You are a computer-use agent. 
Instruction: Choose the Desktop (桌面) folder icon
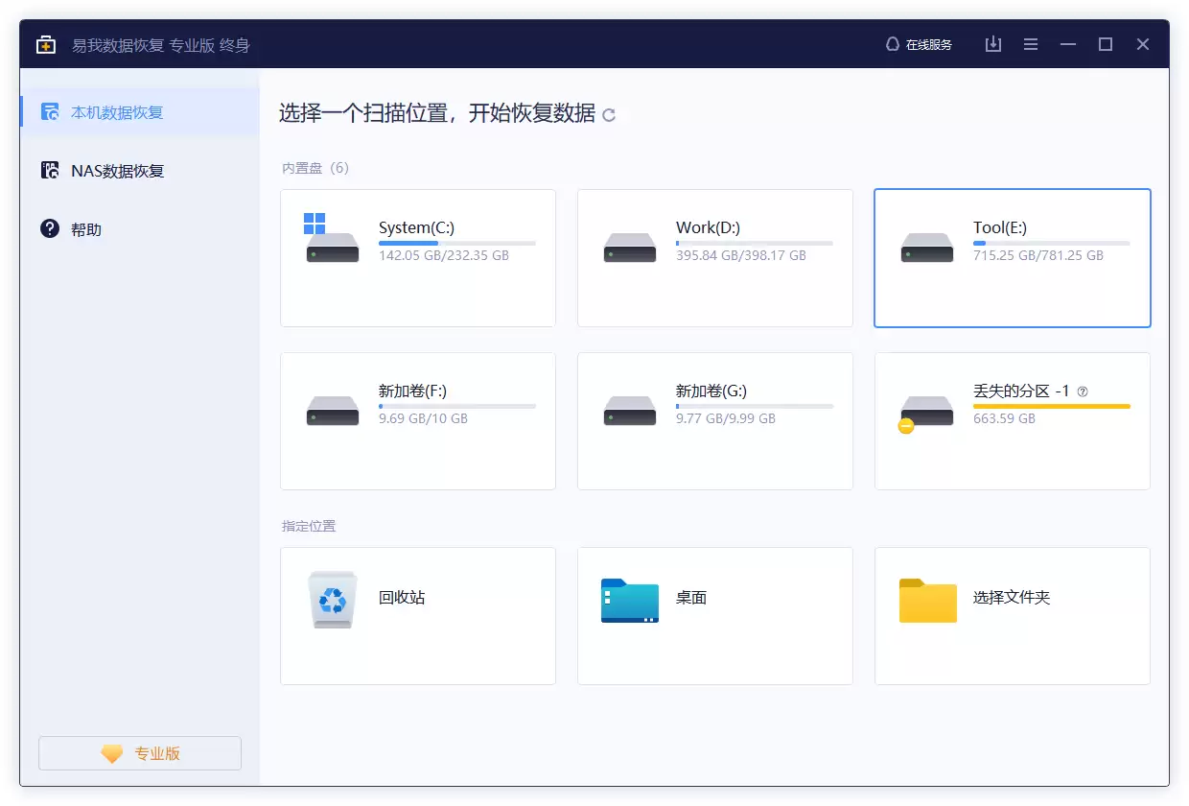coord(629,601)
